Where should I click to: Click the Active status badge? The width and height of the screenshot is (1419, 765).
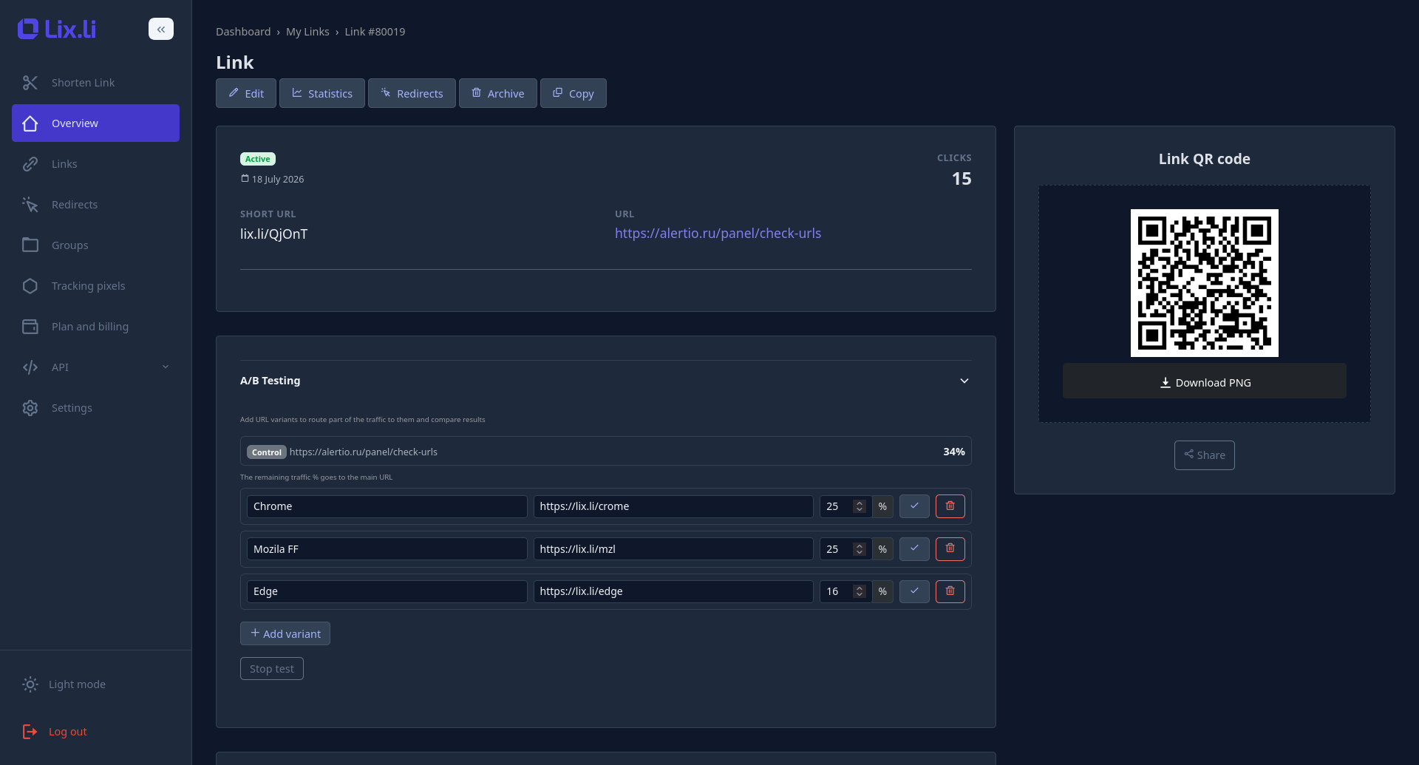[x=258, y=159]
